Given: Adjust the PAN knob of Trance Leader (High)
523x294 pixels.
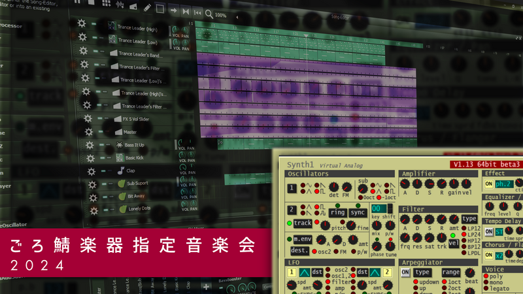Looking at the screenshot, I should pyautogui.click(x=184, y=30).
